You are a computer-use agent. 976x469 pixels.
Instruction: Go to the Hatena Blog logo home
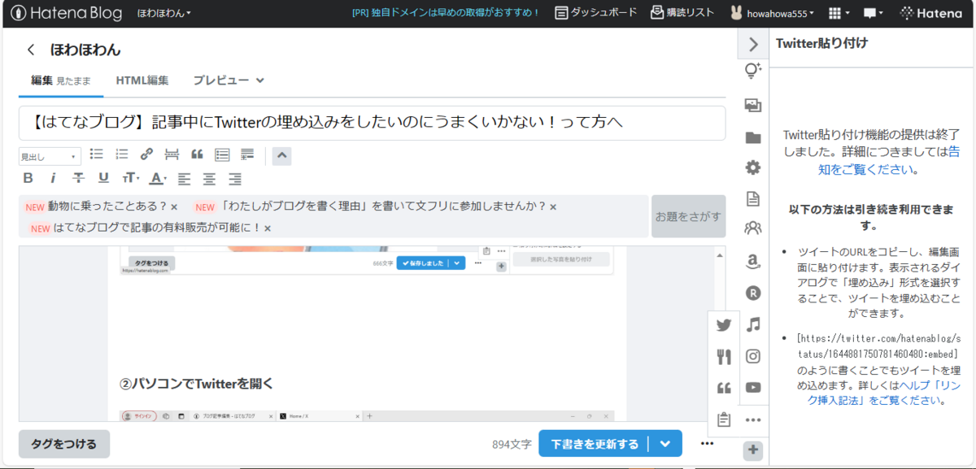pos(66,13)
